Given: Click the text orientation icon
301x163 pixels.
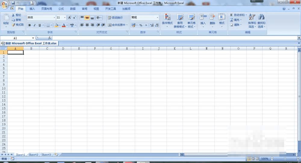Looking at the screenshot, I should 98,17.
